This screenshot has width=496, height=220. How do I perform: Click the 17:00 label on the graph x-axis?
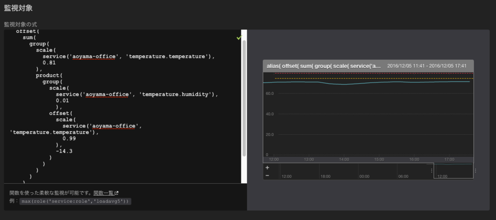coord(449,159)
